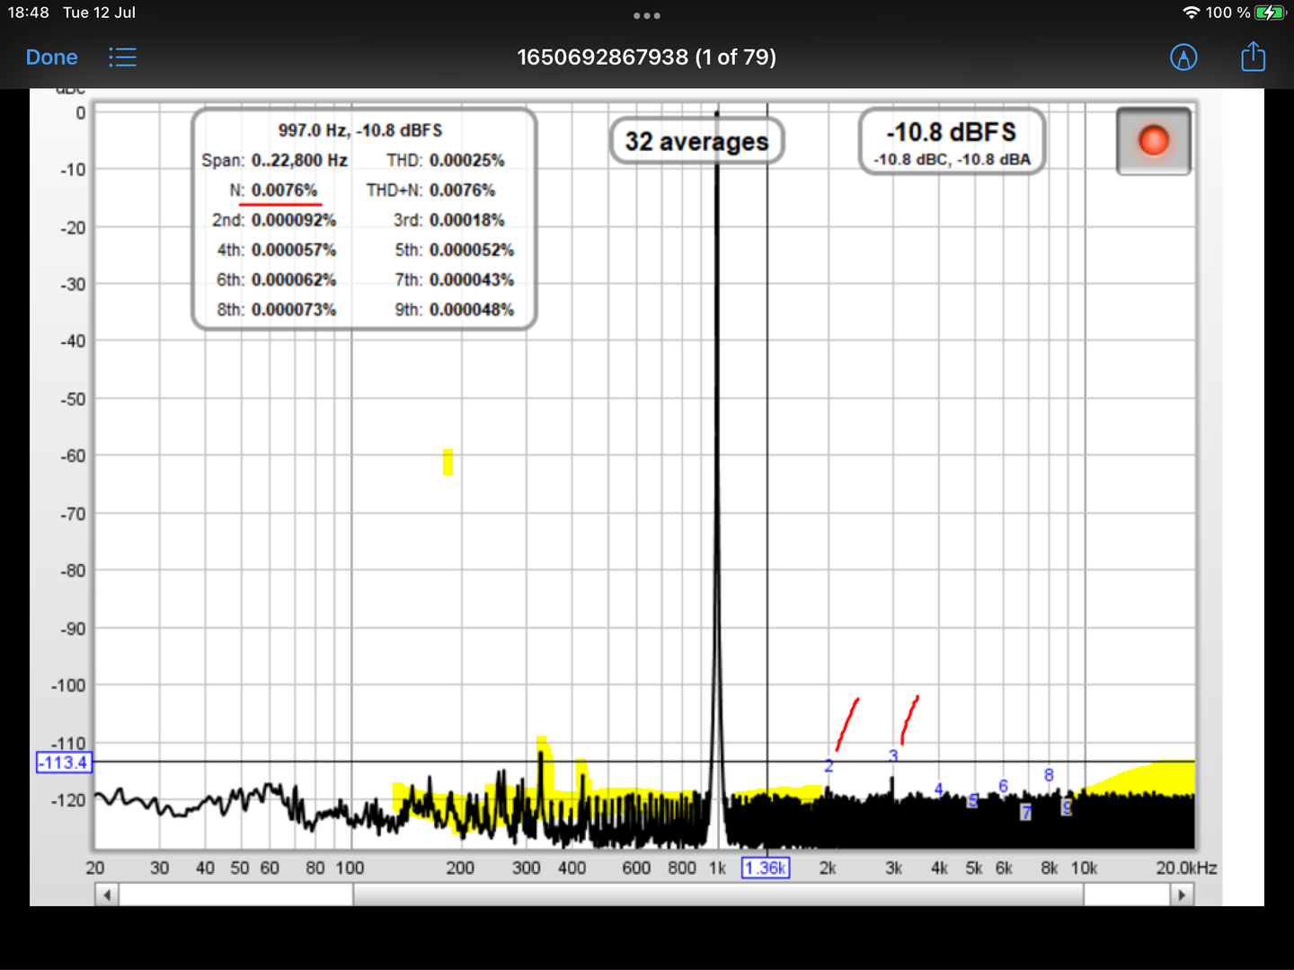Open the Markup pen tool
This screenshot has width=1294, height=970.
point(1183,57)
